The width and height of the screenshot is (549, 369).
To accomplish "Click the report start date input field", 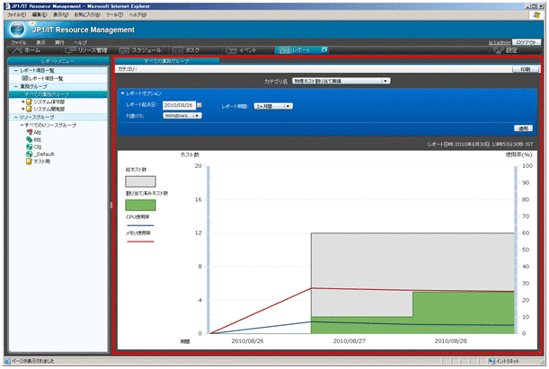I will coord(179,106).
